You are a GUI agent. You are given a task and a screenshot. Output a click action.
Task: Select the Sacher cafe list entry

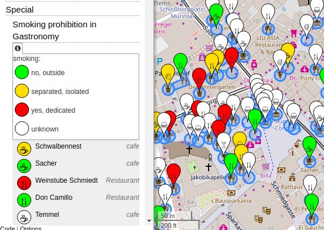pyautogui.click(x=76, y=166)
